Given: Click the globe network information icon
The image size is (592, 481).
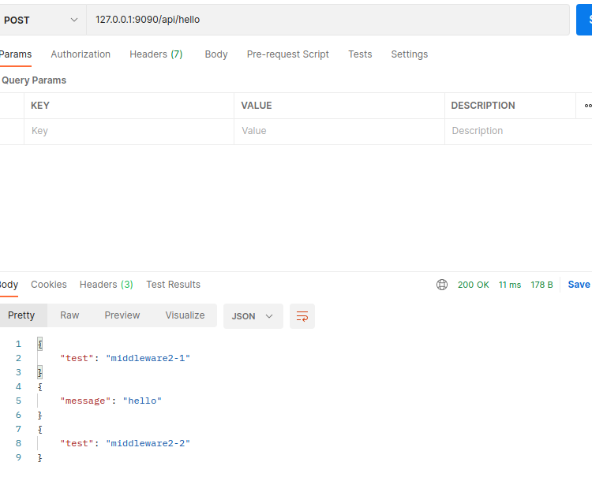Looking at the screenshot, I should pos(442,285).
